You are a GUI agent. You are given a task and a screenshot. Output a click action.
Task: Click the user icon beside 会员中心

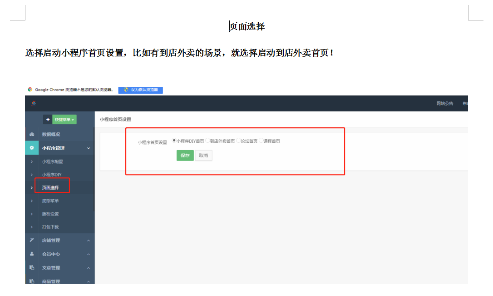coord(32,254)
